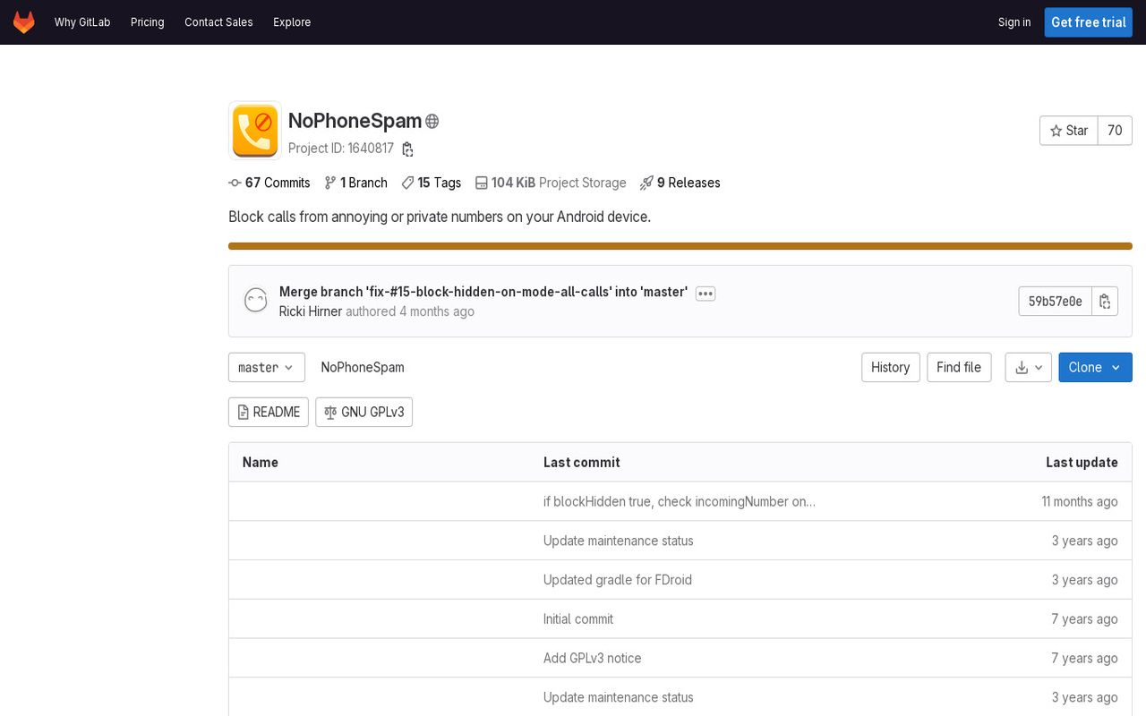
Task: Click Ricki Hirner's avatar icon
Action: 256,301
